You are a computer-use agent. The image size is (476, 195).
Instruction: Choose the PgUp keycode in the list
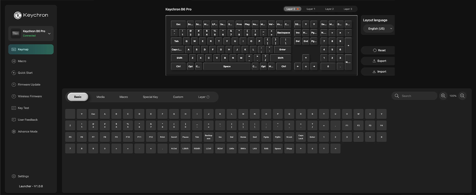pos(266,137)
